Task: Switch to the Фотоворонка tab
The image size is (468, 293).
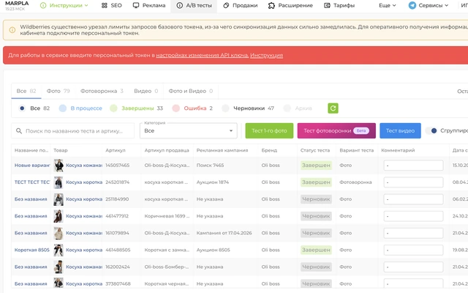Action: [102, 91]
